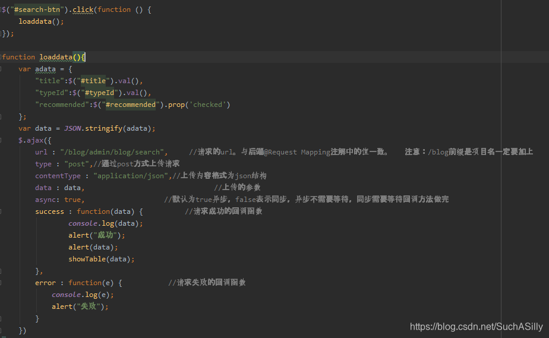The width and height of the screenshot is (549, 338).
Task: Click the @Request Mapping text in url comment
Action: (297, 152)
